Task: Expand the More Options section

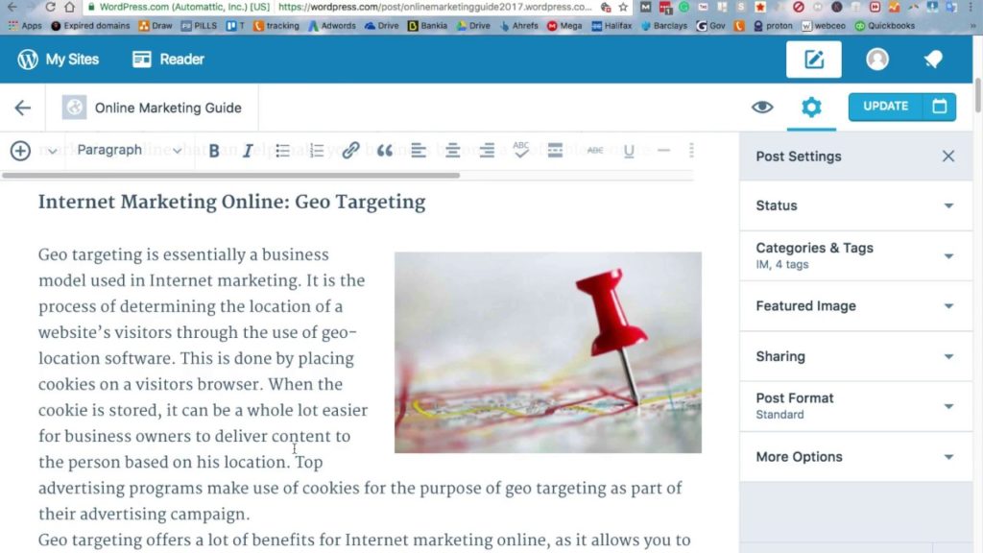Action: click(x=855, y=456)
